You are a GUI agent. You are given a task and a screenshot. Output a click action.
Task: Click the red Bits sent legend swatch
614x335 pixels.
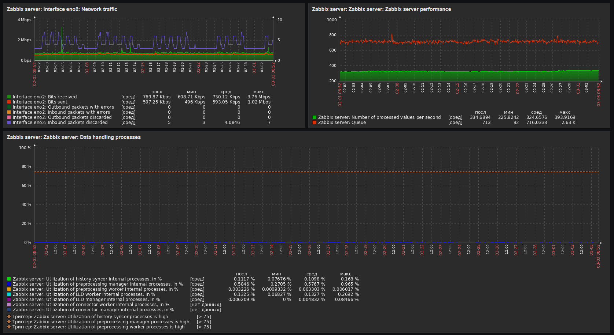click(9, 102)
